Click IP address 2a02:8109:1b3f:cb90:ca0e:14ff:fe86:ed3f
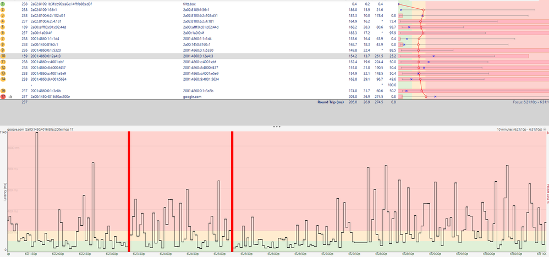The height and width of the screenshot is (257, 549). (x=61, y=4)
